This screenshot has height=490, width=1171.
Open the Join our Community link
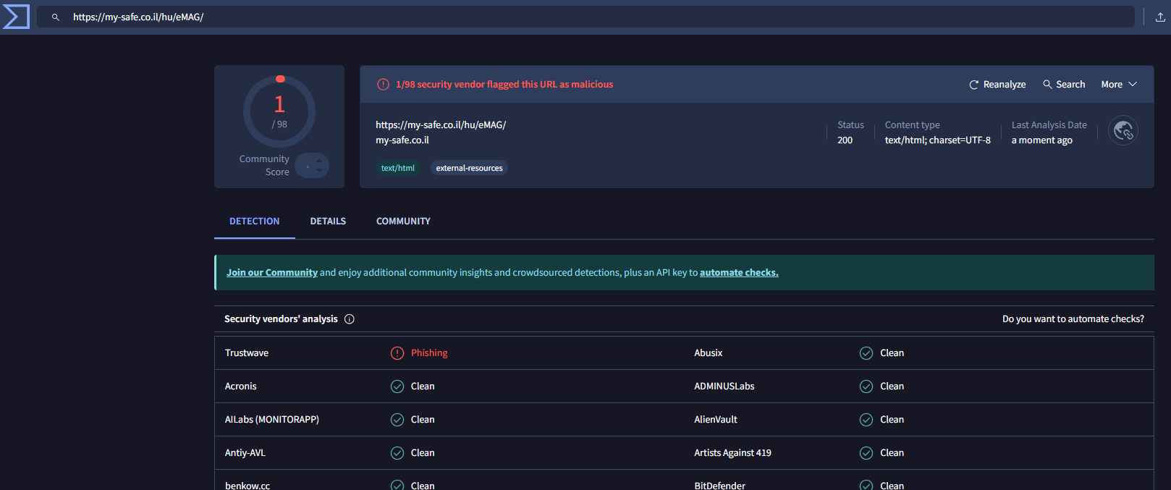(271, 273)
